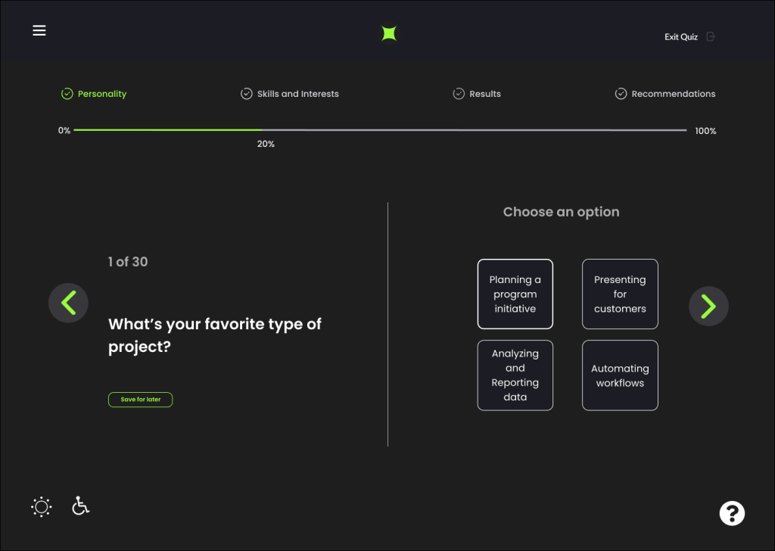
Task: Switch to Skills and Interests step
Action: click(x=297, y=94)
